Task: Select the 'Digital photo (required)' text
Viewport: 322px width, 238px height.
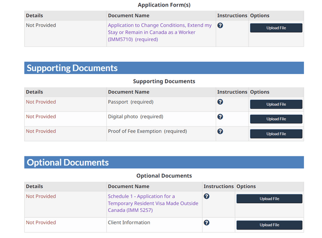Action: pos(135,117)
